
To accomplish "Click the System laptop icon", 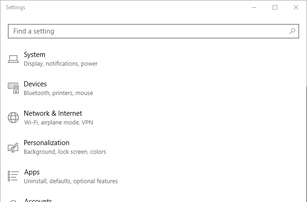I will point(13,59).
